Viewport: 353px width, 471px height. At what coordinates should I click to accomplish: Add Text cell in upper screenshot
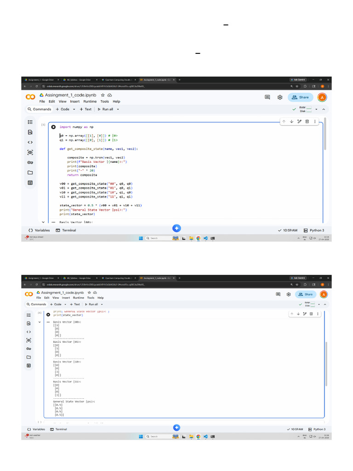coord(85,109)
